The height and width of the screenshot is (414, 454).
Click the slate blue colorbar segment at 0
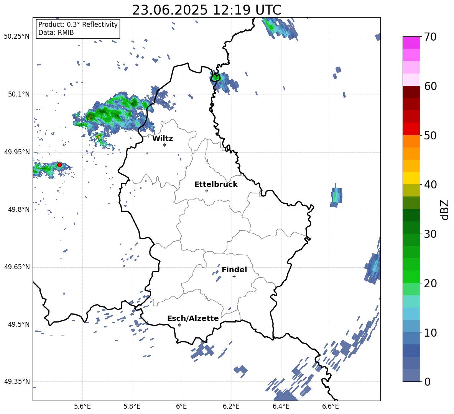pyautogui.click(x=411, y=375)
